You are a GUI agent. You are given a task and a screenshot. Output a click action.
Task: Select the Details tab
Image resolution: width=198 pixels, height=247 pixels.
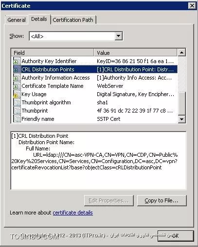pos(39,19)
